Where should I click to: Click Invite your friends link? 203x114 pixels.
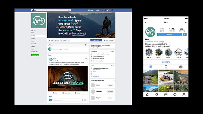click(x=97, y=54)
